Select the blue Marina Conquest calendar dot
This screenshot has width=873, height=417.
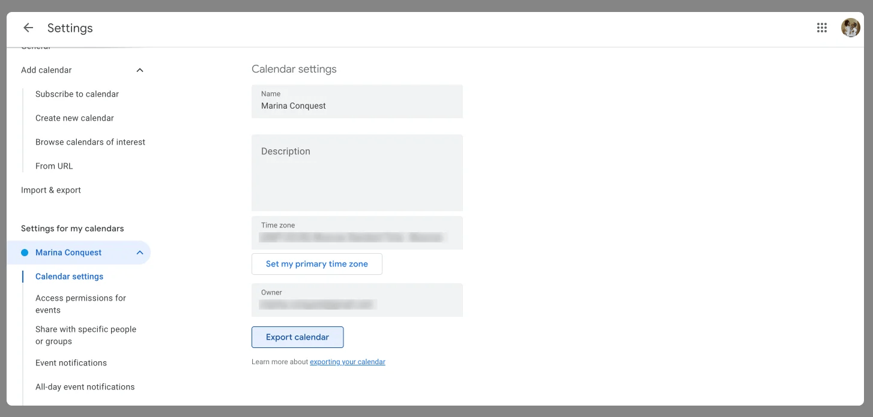[x=25, y=253]
